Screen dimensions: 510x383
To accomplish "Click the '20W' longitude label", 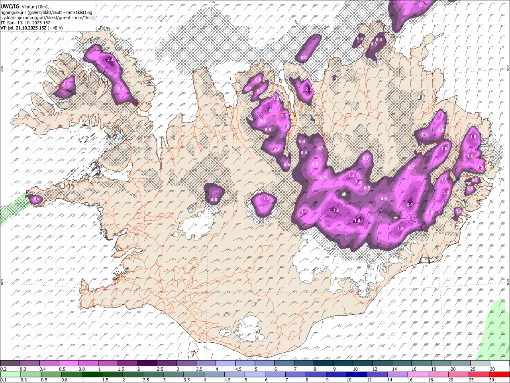I will (x=212, y=2).
